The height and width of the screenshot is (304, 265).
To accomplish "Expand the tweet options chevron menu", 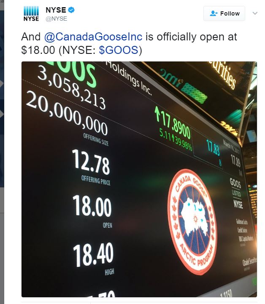I will [x=255, y=13].
